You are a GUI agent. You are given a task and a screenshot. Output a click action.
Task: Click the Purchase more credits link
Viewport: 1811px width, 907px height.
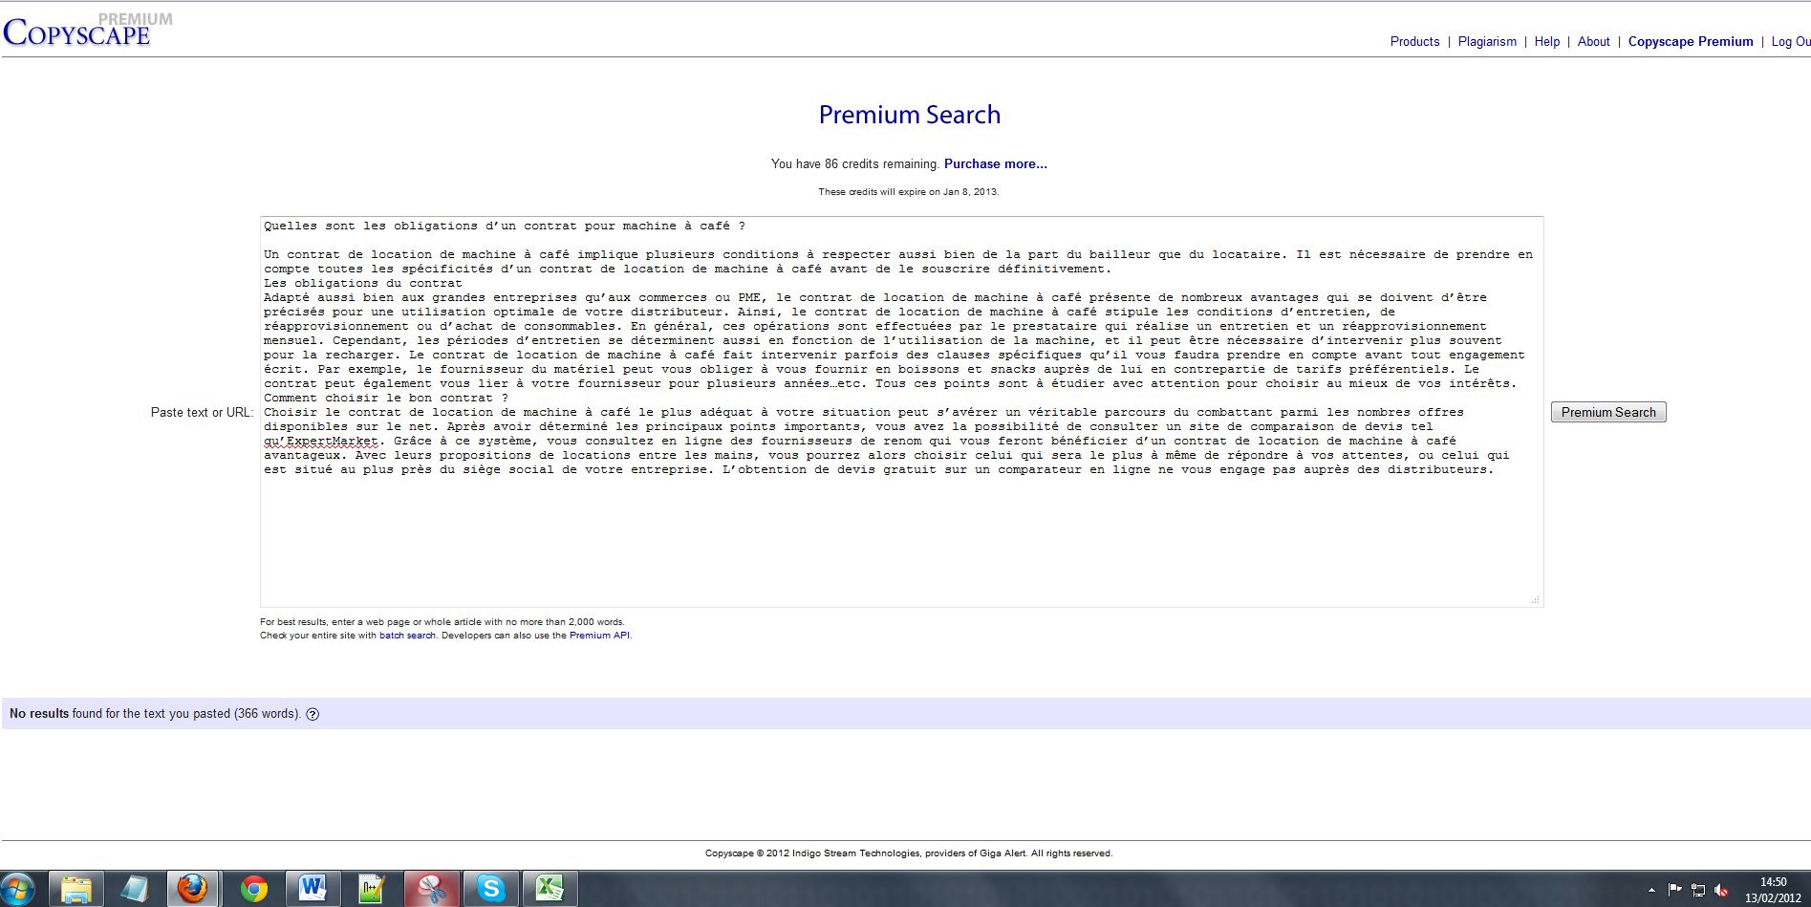pos(995,163)
